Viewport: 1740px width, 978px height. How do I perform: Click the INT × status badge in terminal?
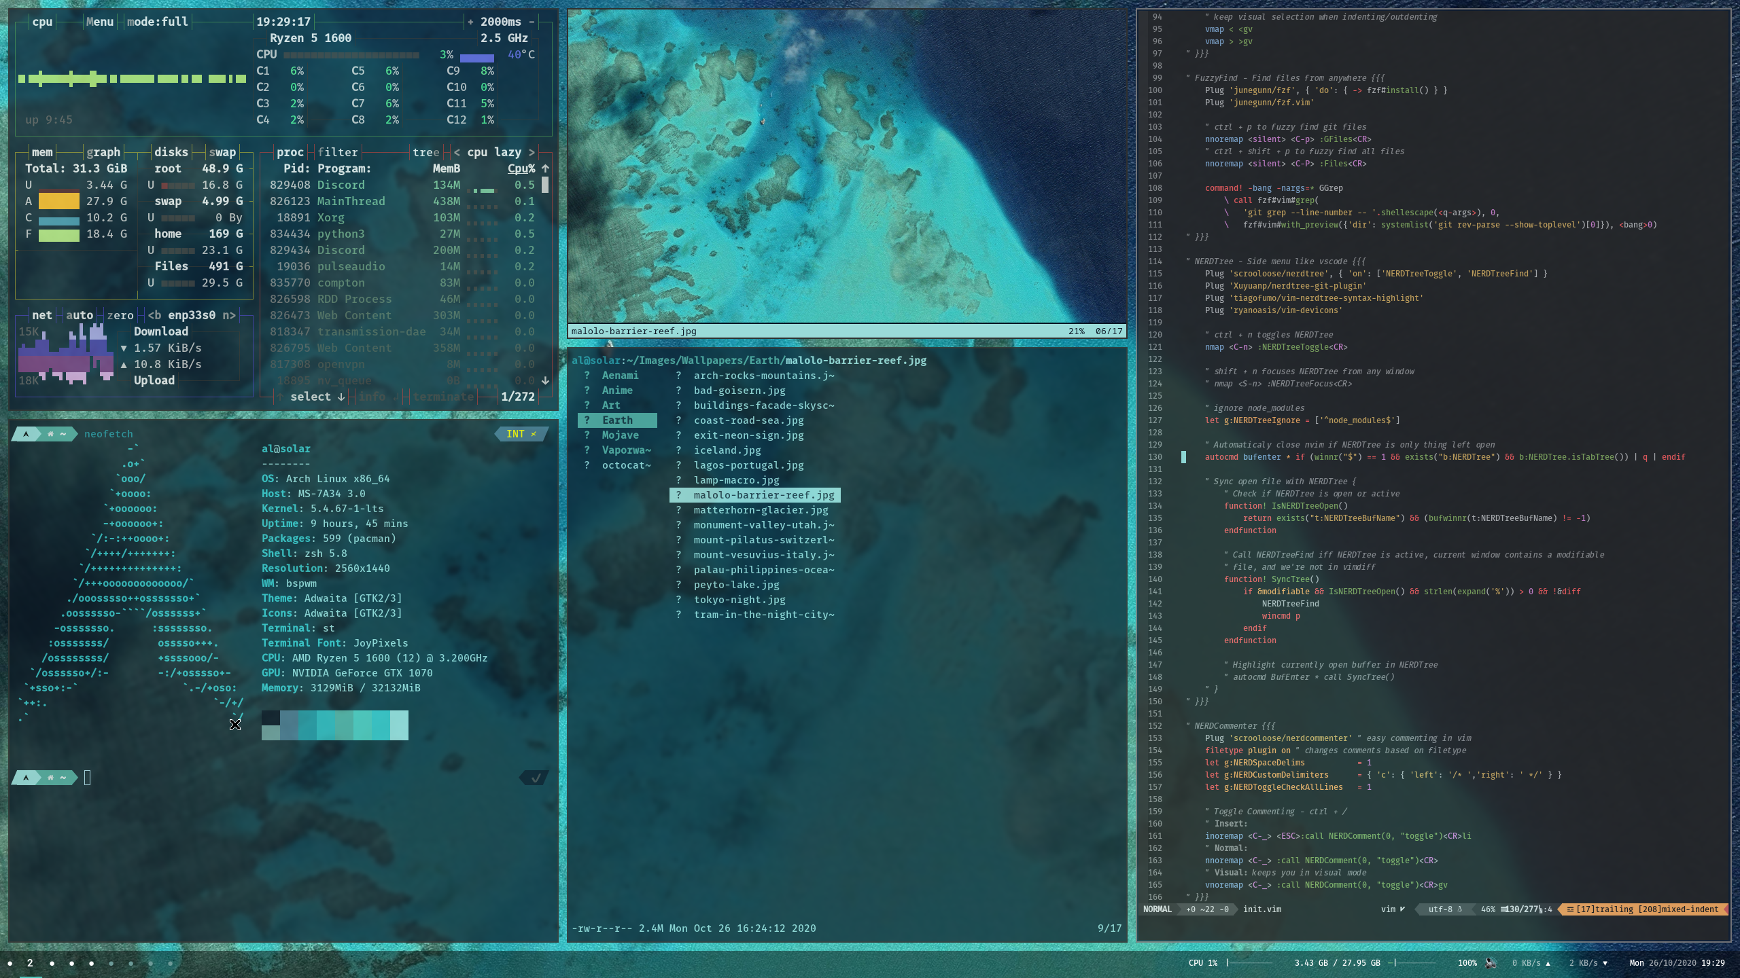521,434
